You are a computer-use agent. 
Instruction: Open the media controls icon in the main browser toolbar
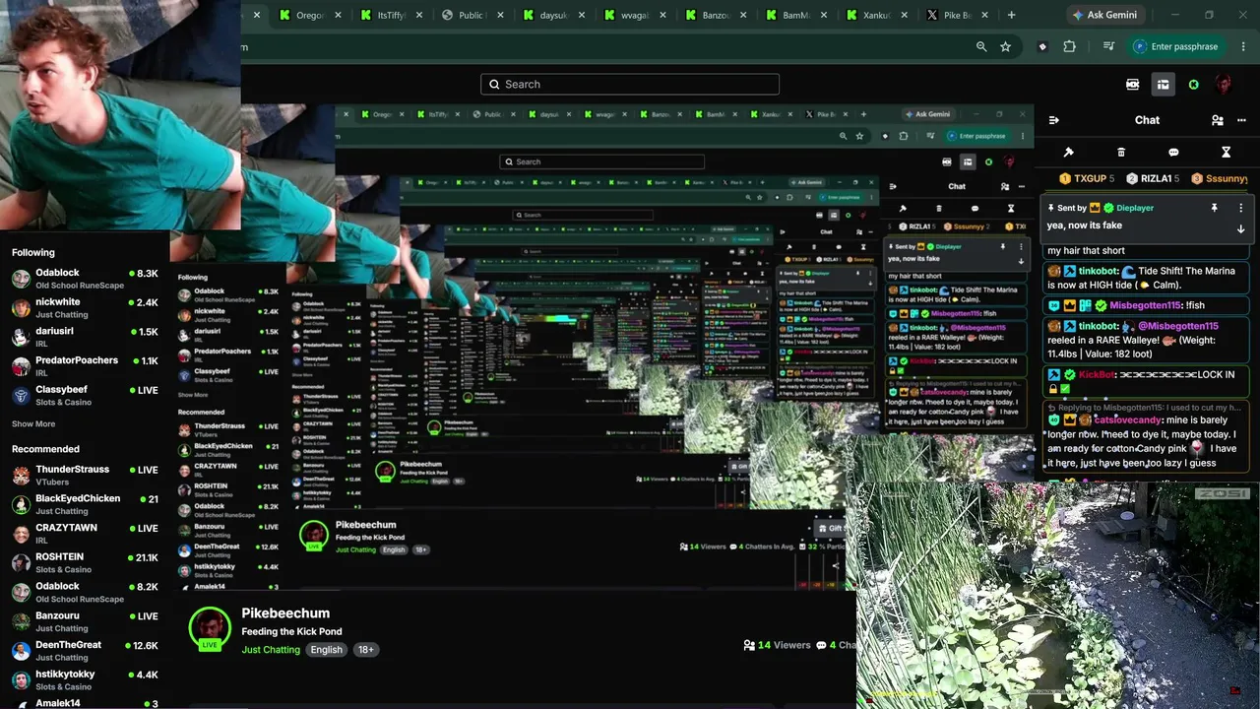[x=1108, y=46]
